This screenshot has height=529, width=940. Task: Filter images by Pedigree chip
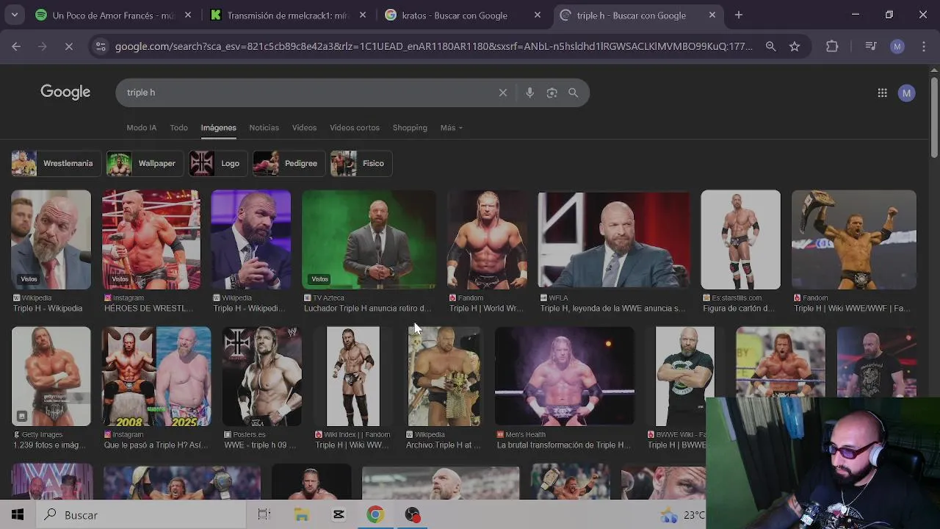289,163
